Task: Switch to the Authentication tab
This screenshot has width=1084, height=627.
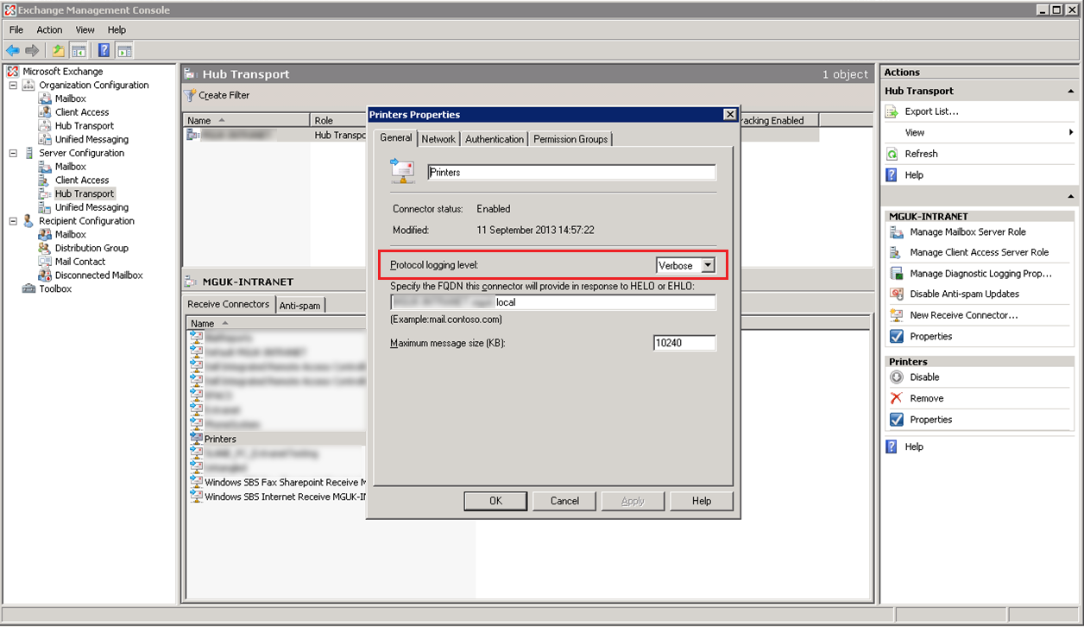Action: pos(495,139)
